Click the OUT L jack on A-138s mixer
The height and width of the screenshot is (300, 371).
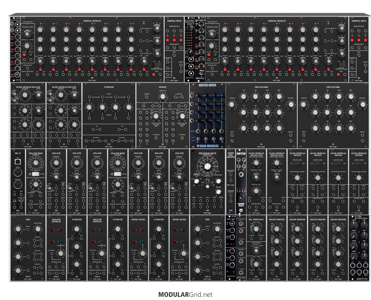click(x=366, y=265)
